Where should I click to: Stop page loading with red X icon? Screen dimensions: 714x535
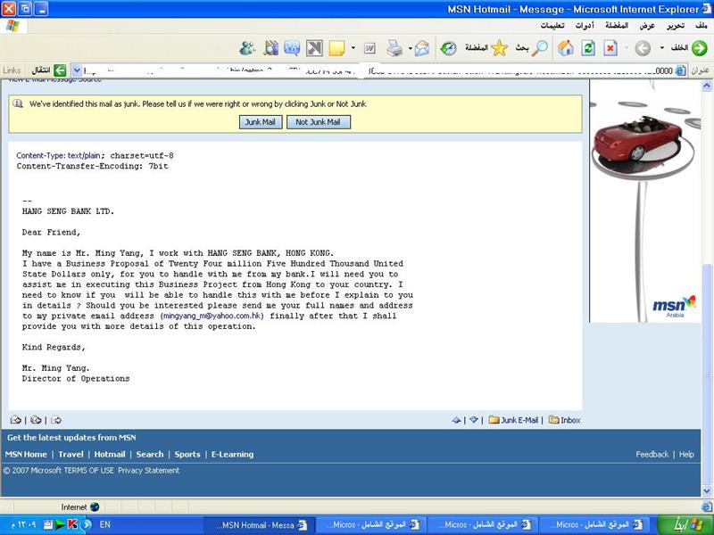[610, 48]
